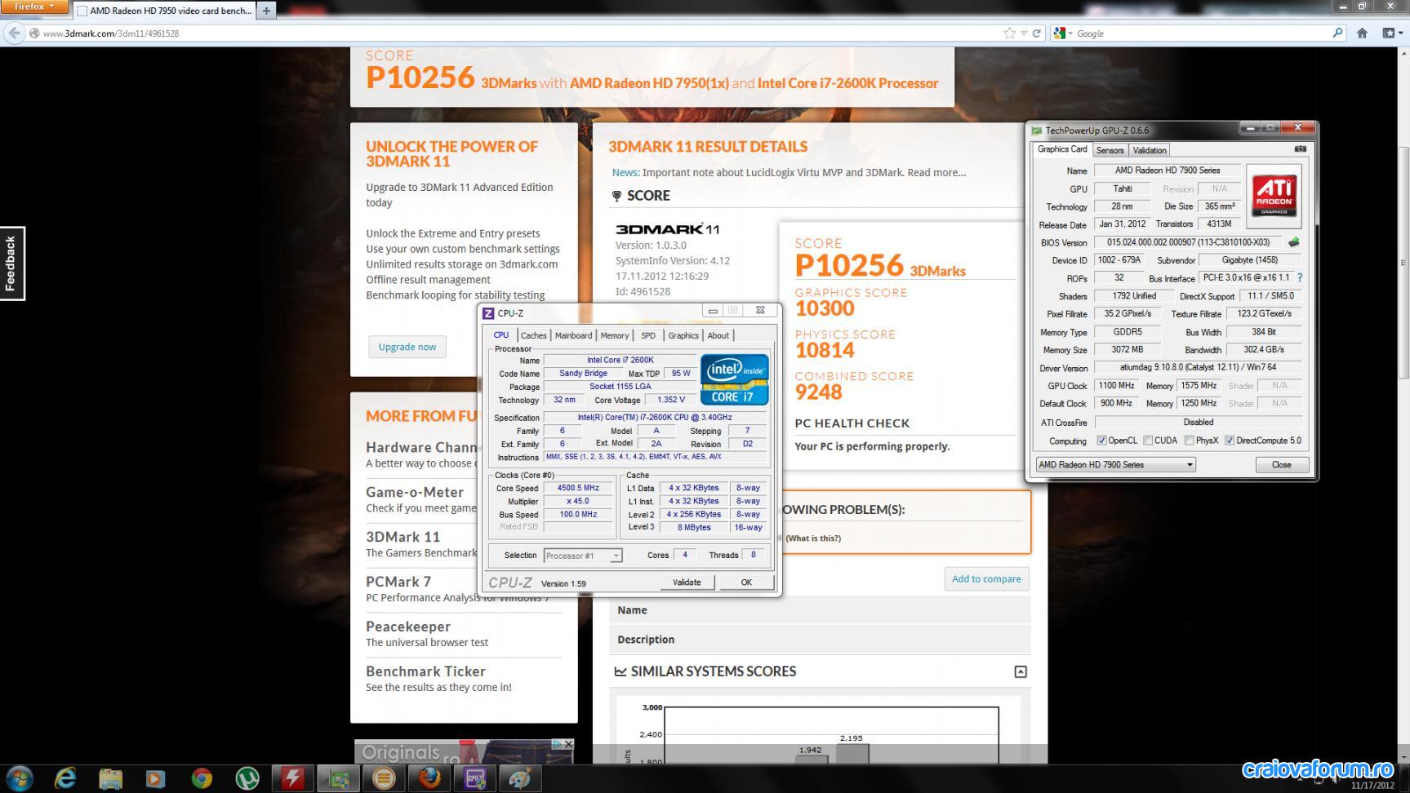
Task: Open the search engine picker dropdown arrow
Action: 1069,33
